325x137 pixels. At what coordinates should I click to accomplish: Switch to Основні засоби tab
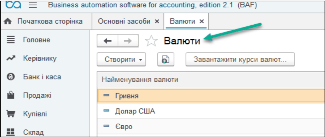[124, 21]
